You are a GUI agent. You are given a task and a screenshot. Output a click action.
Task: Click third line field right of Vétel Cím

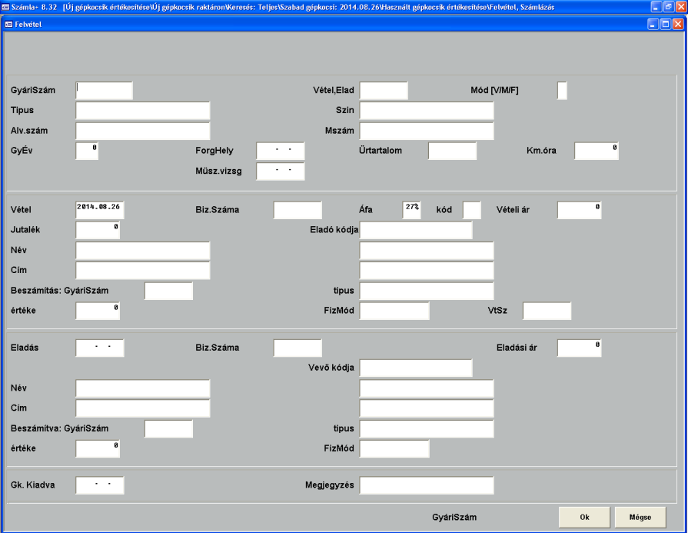pyautogui.click(x=427, y=271)
